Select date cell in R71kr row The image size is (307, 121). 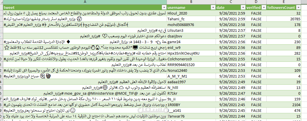(231, 94)
